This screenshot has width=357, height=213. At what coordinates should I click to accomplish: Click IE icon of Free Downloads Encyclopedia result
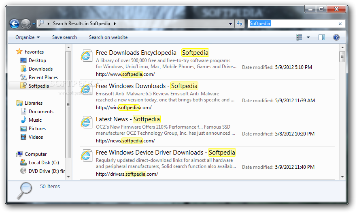[x=87, y=56]
